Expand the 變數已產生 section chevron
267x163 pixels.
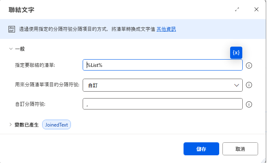[11, 124]
